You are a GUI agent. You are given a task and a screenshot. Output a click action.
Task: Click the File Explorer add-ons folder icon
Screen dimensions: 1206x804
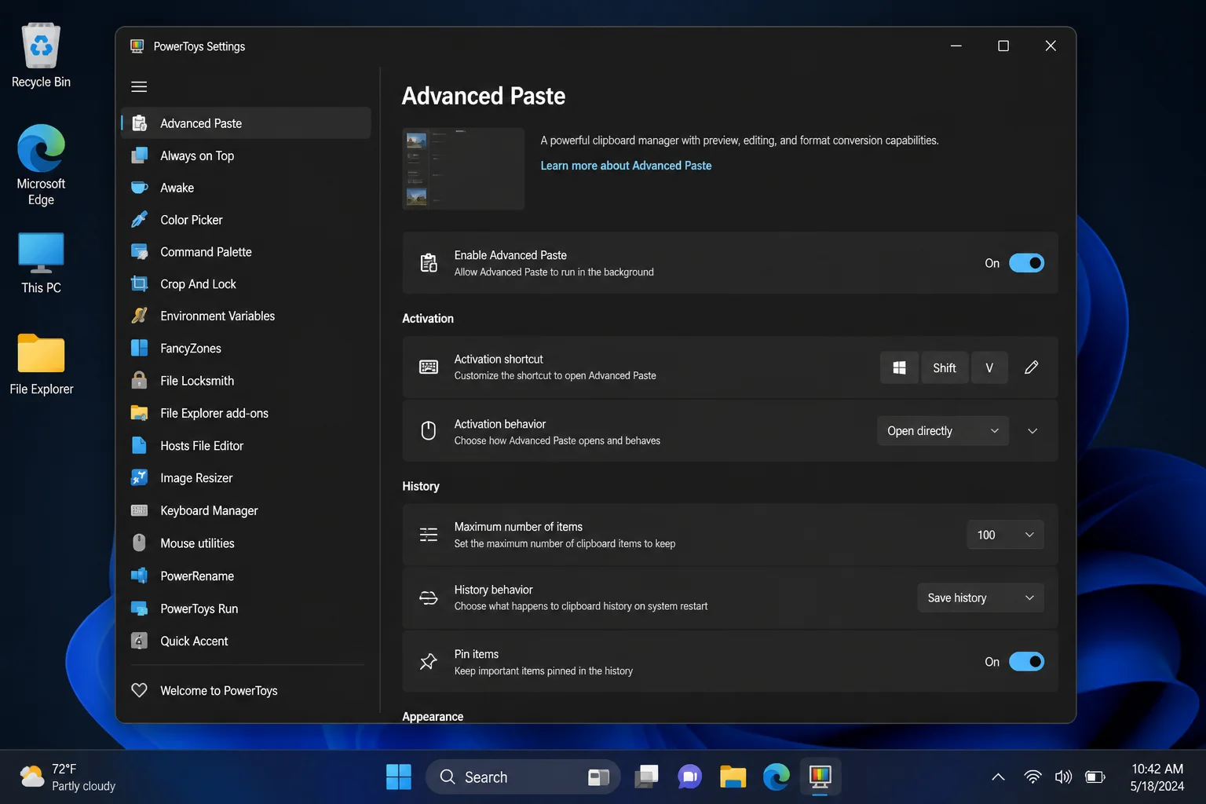(140, 413)
